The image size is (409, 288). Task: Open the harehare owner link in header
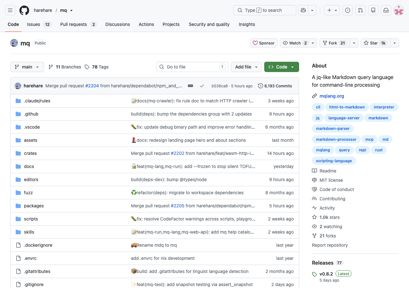(43, 10)
